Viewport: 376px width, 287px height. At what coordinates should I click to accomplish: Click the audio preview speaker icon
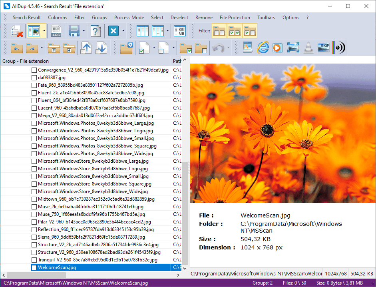pos(340,47)
